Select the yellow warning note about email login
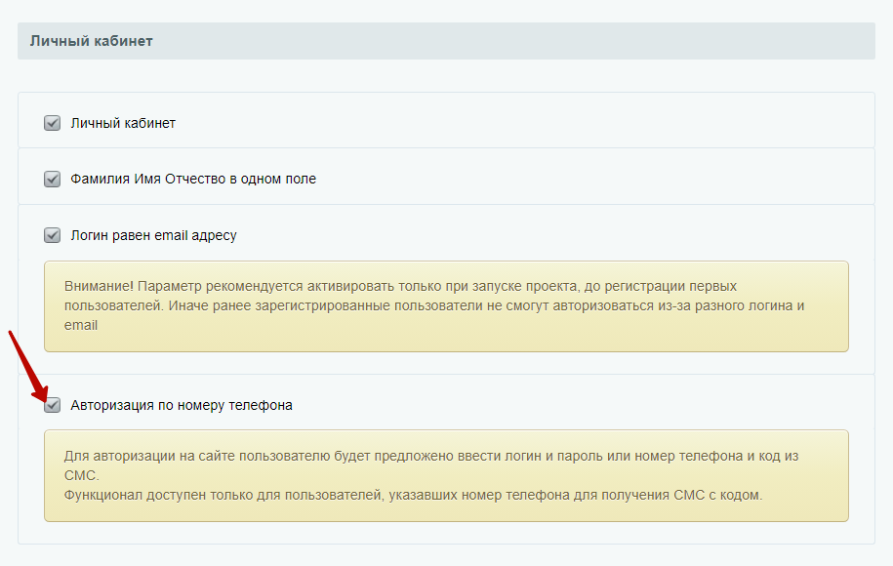 point(447,306)
